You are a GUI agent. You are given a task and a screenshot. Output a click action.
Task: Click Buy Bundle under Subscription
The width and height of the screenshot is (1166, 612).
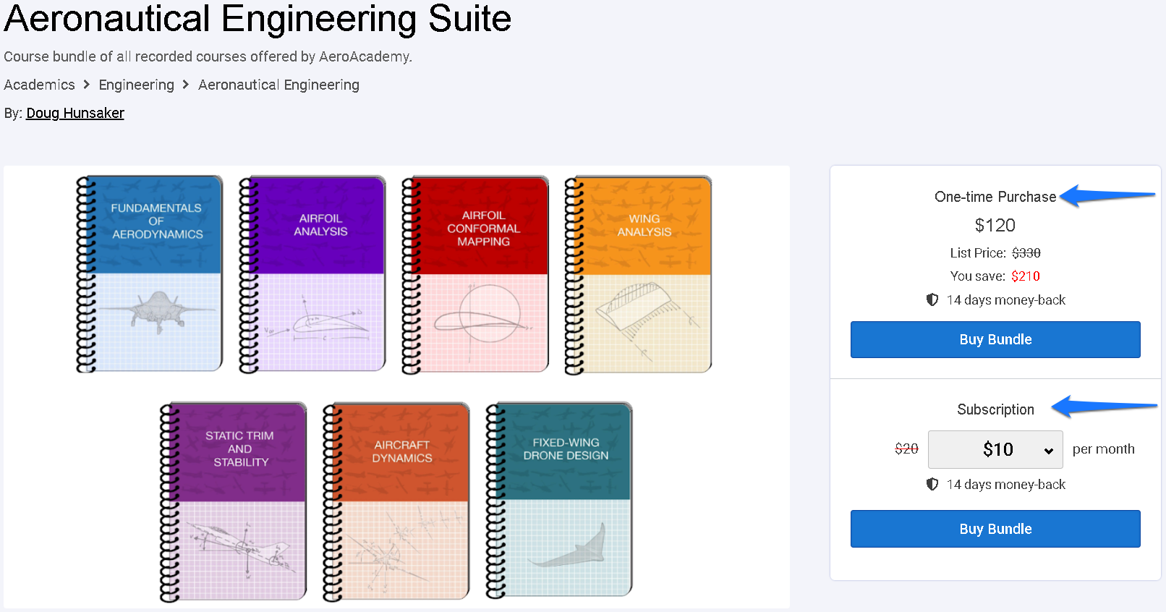pyautogui.click(x=995, y=529)
